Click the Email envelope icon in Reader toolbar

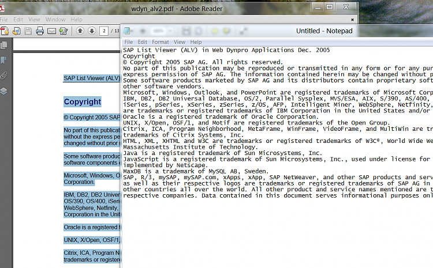pyautogui.click(x=51, y=31)
